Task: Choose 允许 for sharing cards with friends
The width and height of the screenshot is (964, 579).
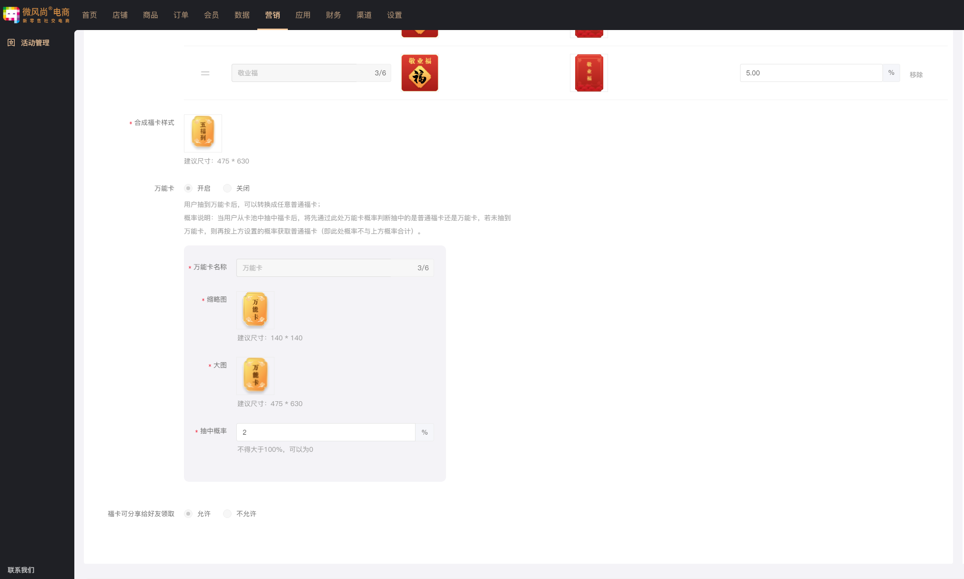Action: click(189, 514)
